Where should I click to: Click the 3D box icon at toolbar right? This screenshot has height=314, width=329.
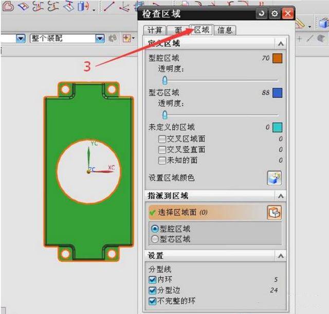pos(323,23)
